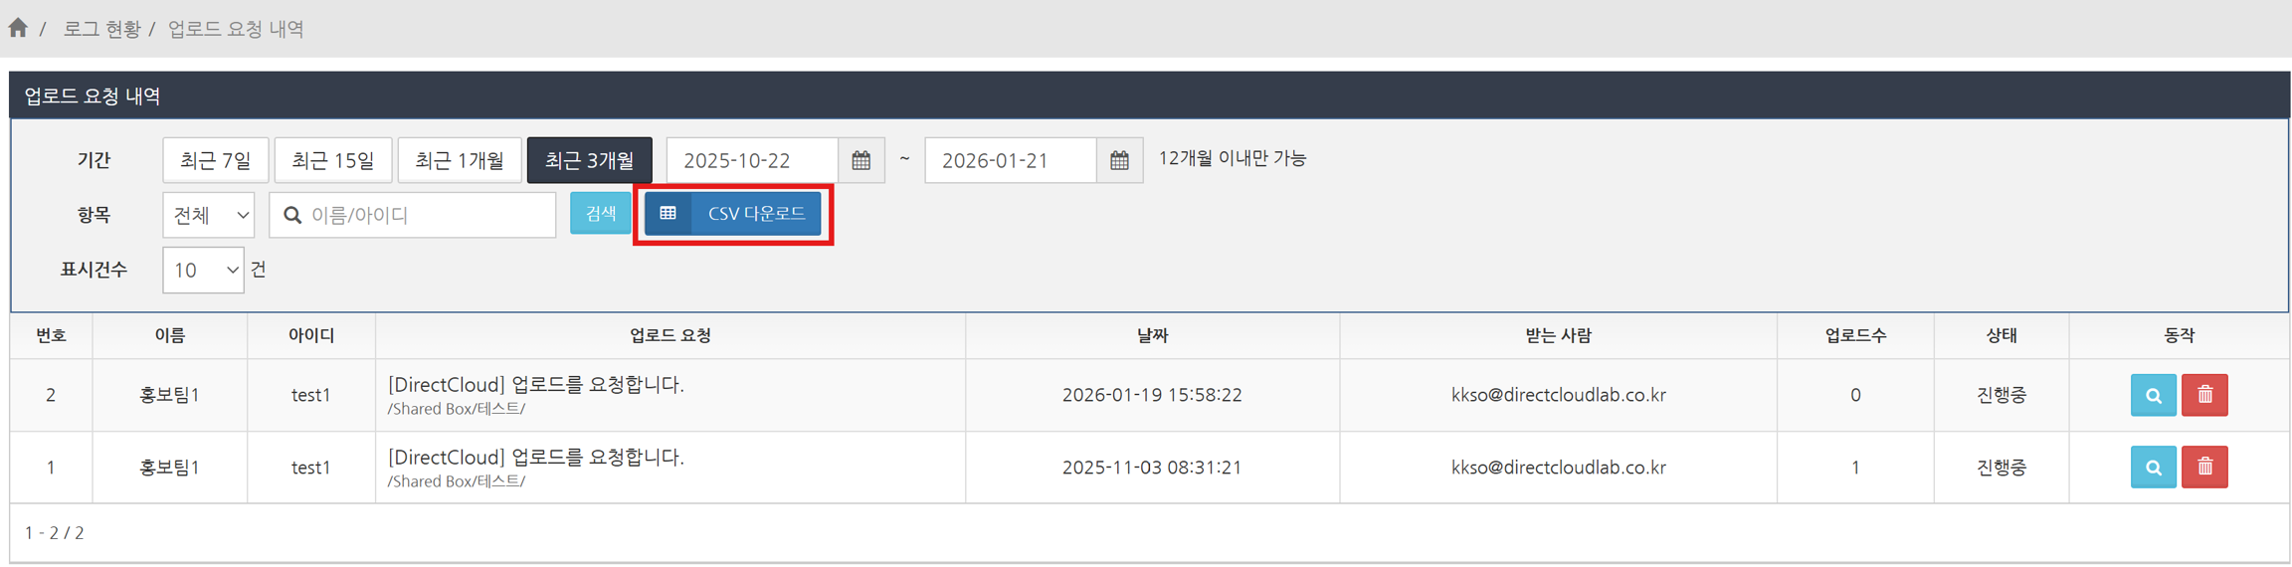The height and width of the screenshot is (567, 2292).
Task: Select the 최근 15일 period filter
Action: point(333,160)
